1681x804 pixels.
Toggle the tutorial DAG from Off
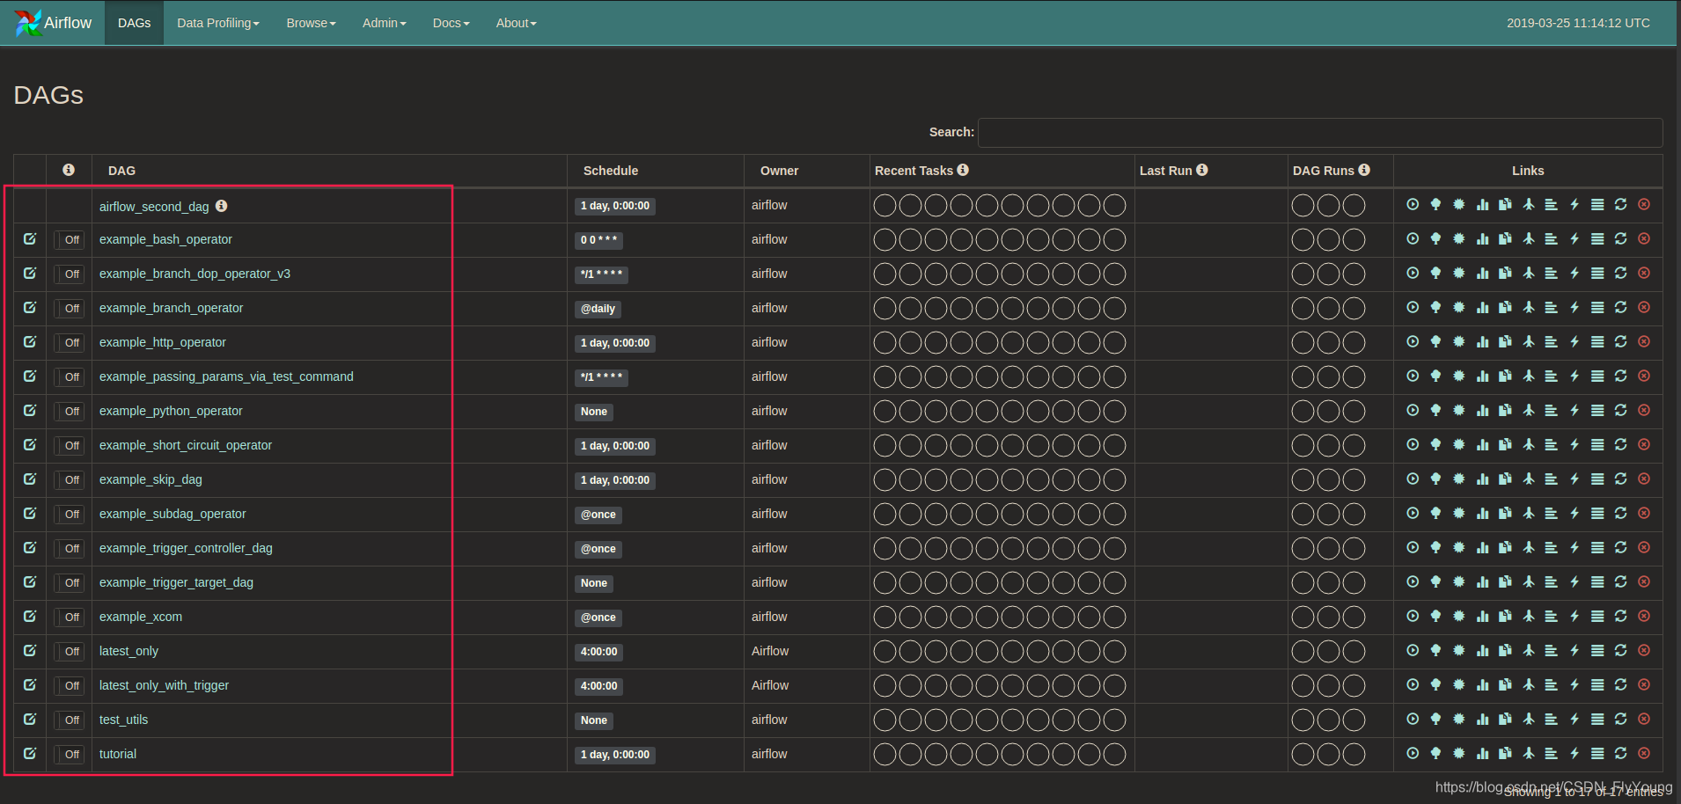point(70,755)
